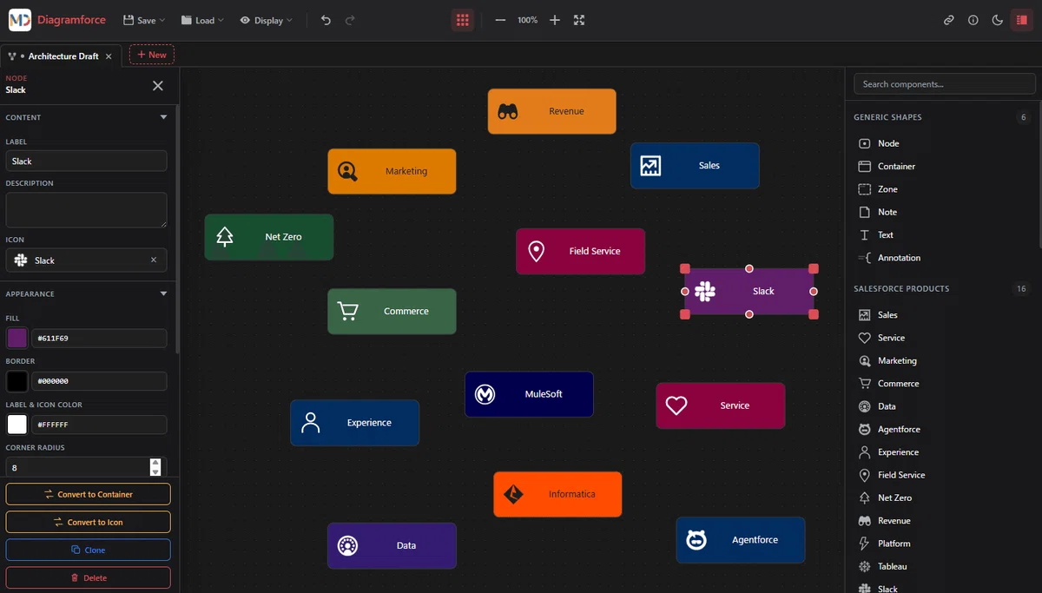Screen dimensions: 1042x593
Task: Toggle dark mode moon icon
Action: point(998,20)
